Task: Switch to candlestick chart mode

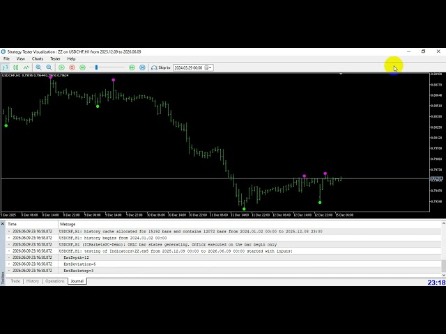Action: [x=16, y=67]
